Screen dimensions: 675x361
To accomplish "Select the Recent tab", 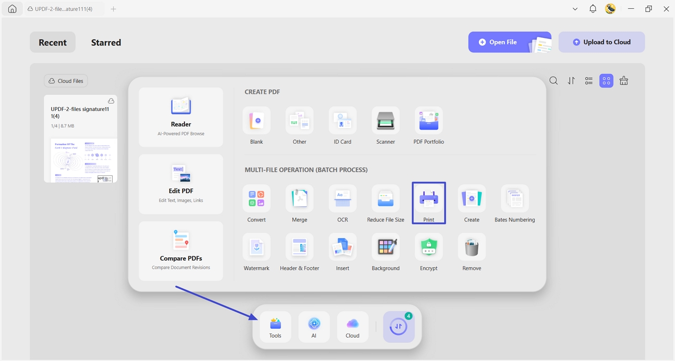I will click(52, 43).
